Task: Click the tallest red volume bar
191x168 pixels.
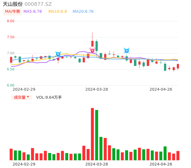Action: pos(92,134)
